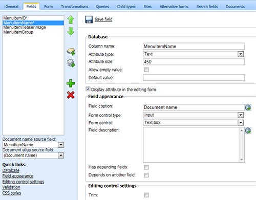Screen dimensions: 256x200
Task: Add new field with green plus icon
Action: coord(71,83)
